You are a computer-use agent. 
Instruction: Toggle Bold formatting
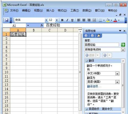tap(62, 20)
